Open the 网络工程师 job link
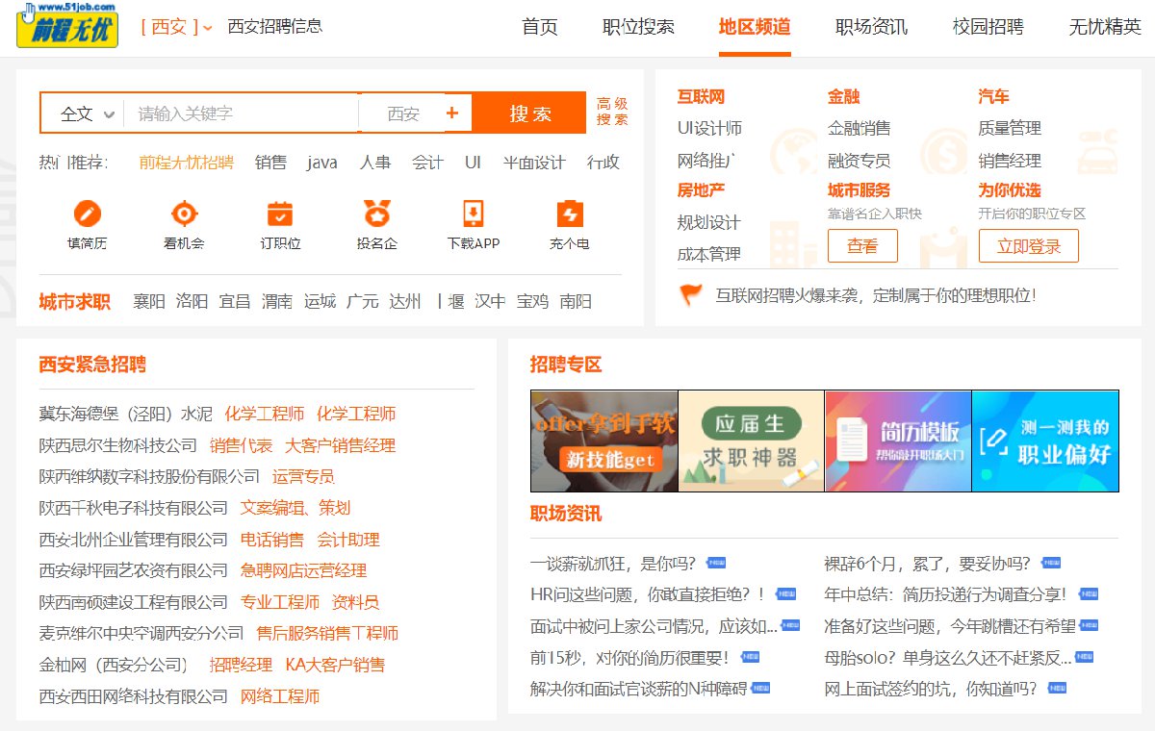Image resolution: width=1155 pixels, height=731 pixels. pos(280,696)
